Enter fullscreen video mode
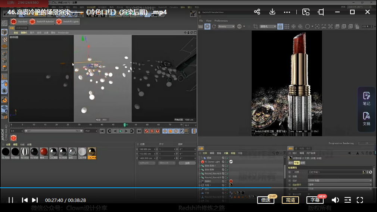 (x=360, y=200)
